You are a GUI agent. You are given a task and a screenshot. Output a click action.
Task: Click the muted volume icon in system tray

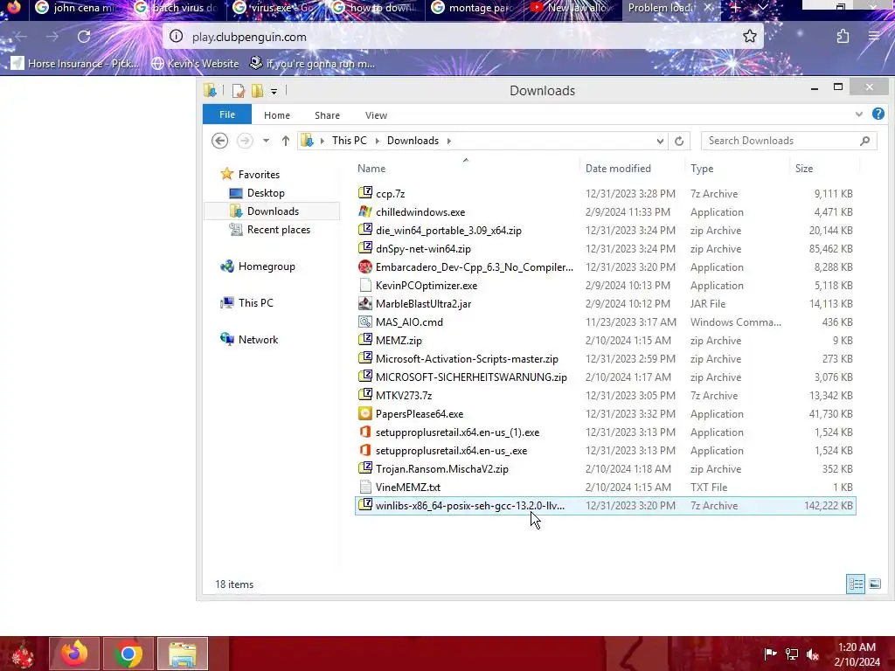812,654
